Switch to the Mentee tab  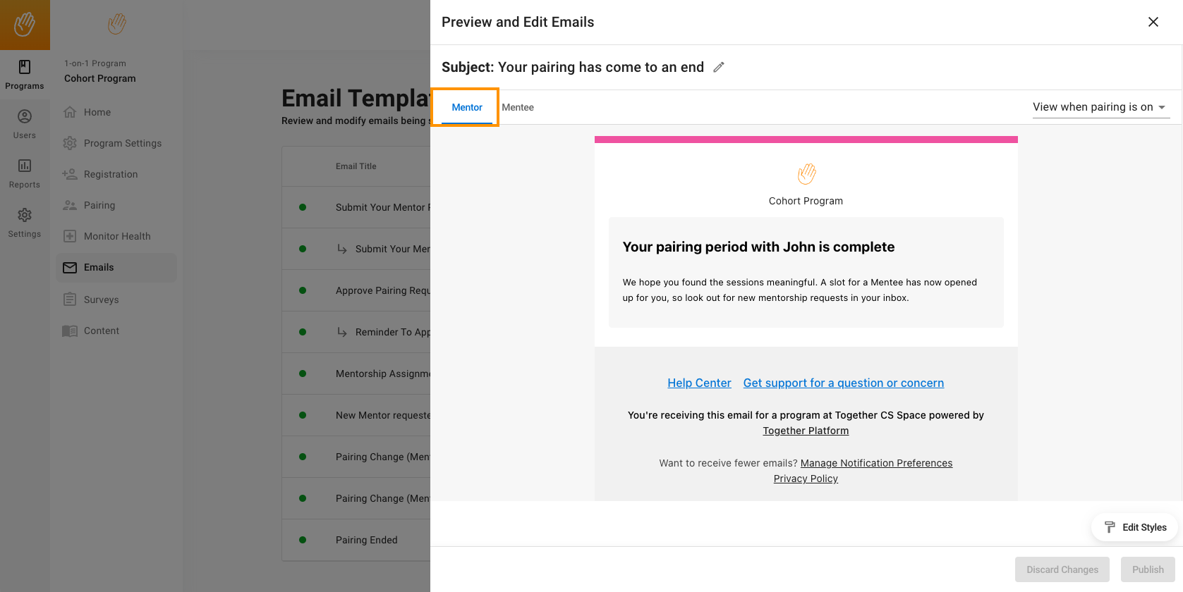point(518,107)
